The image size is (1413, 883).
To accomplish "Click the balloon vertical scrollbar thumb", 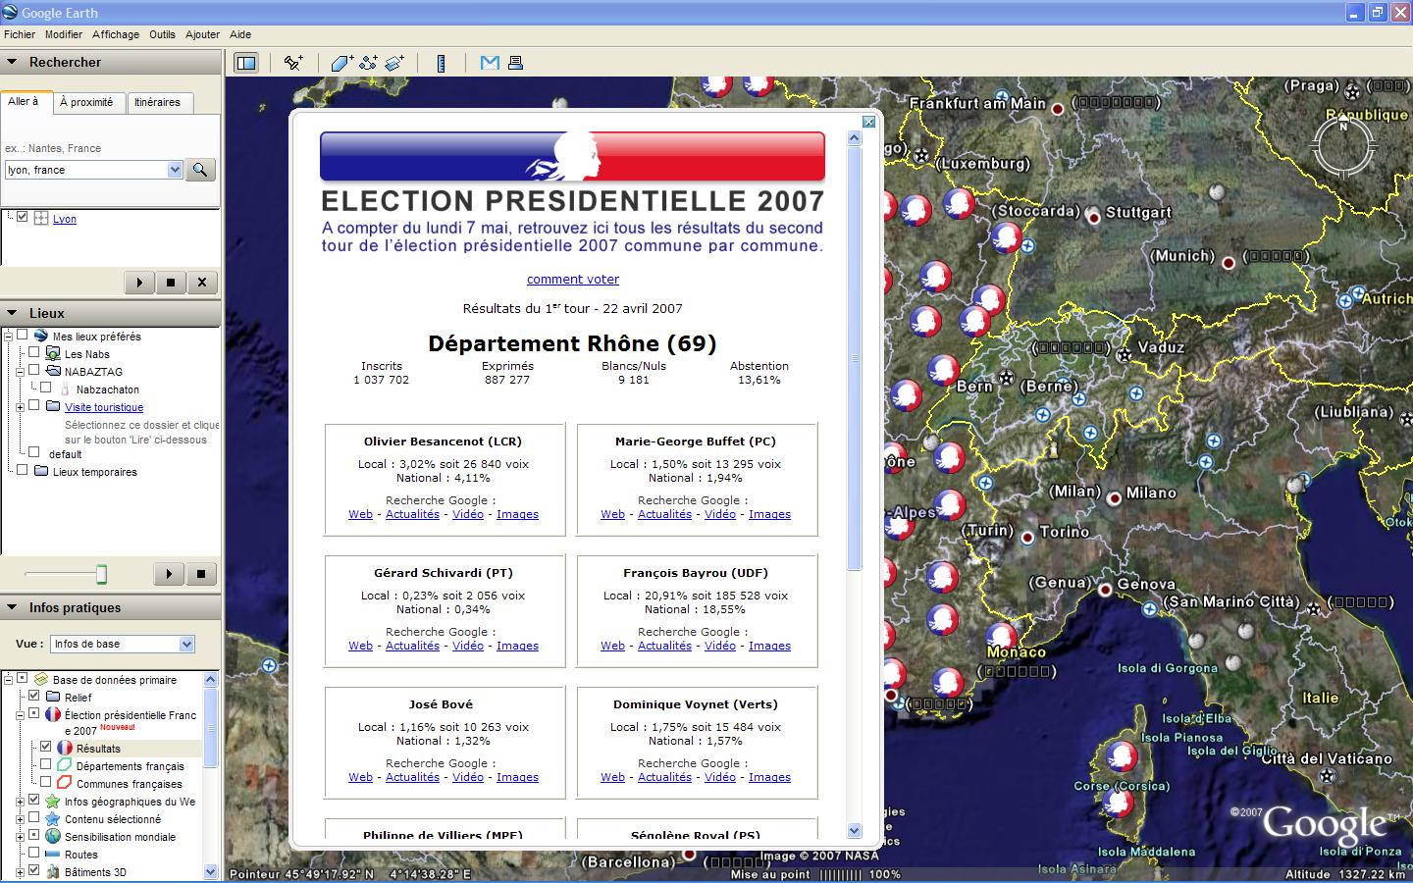I will coord(854,358).
